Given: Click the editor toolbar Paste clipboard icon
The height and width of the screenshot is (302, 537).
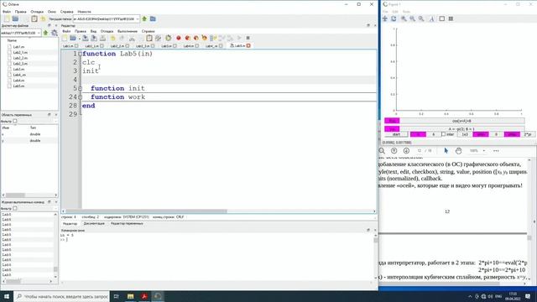Looking at the screenshot, I should click(149, 38).
